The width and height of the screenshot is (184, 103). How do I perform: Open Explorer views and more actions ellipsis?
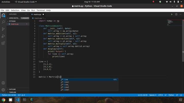pyautogui.click(x=26, y=14)
